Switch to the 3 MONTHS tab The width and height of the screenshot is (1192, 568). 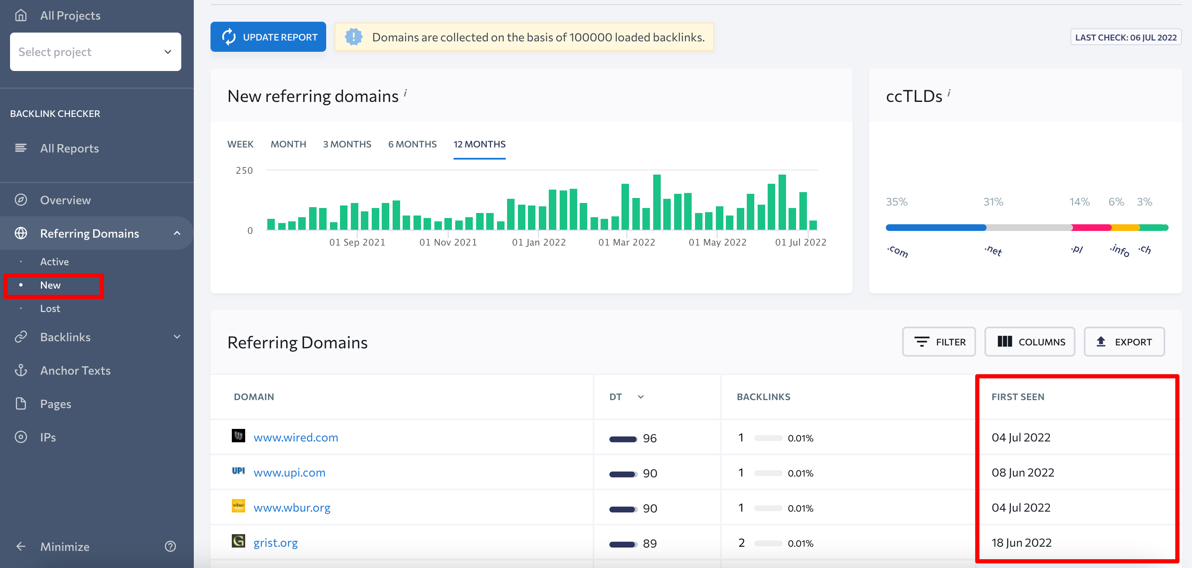click(347, 144)
